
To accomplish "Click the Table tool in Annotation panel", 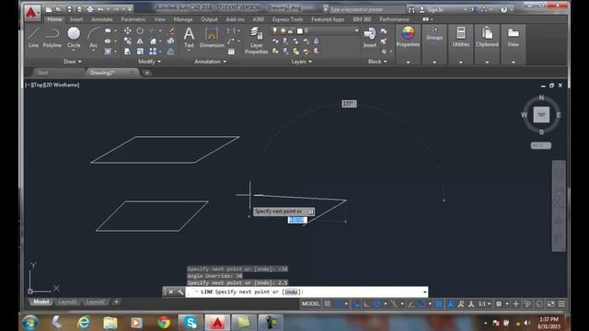I will (x=231, y=51).
